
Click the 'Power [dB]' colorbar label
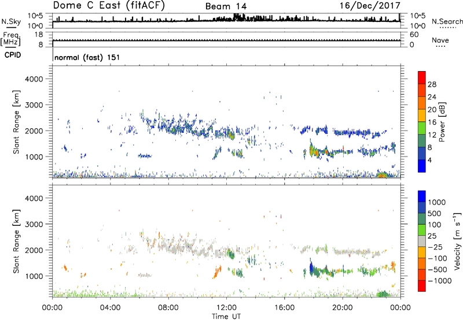click(442, 122)
